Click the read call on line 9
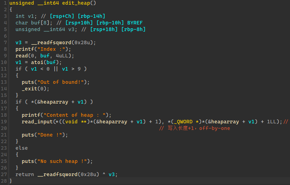The image size is (290, 185). tap(22, 55)
